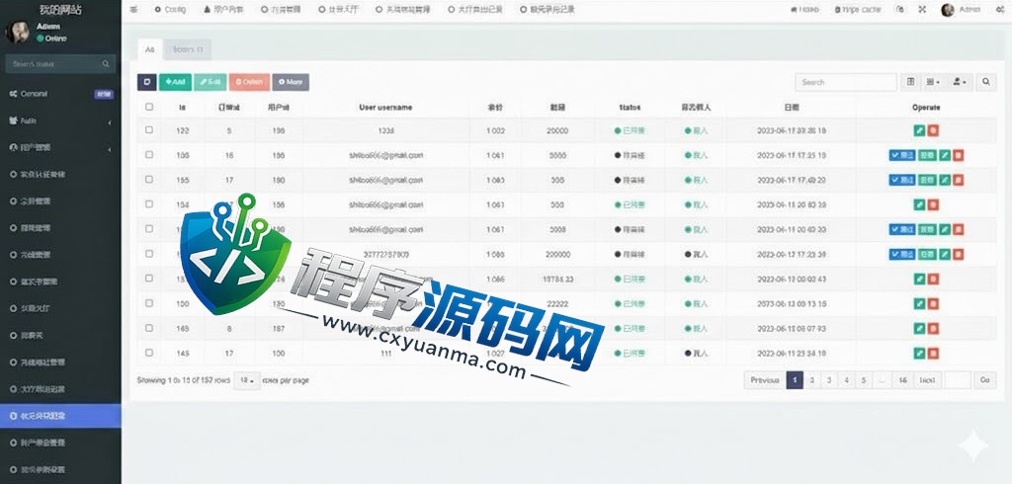Click the red delete icon for row 150

(933, 304)
